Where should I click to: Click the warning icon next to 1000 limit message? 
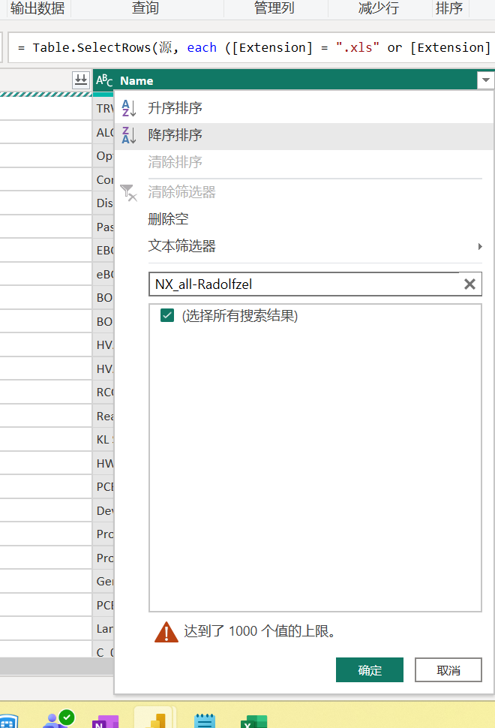click(166, 632)
